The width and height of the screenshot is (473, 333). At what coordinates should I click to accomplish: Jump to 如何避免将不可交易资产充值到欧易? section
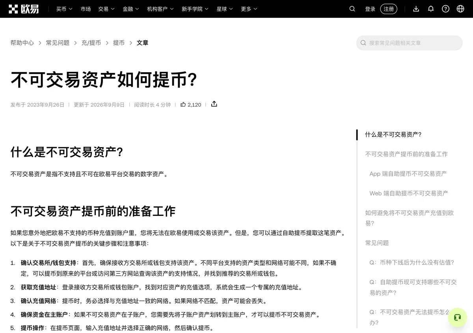coord(410,218)
